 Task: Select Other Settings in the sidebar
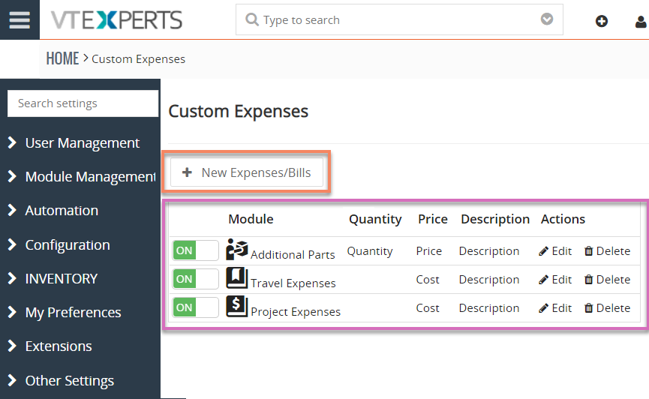(61, 380)
